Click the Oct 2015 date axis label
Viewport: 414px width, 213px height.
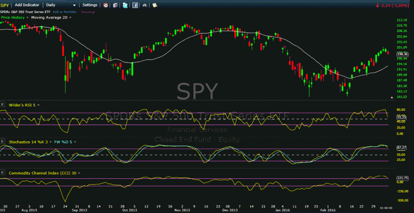130,210
